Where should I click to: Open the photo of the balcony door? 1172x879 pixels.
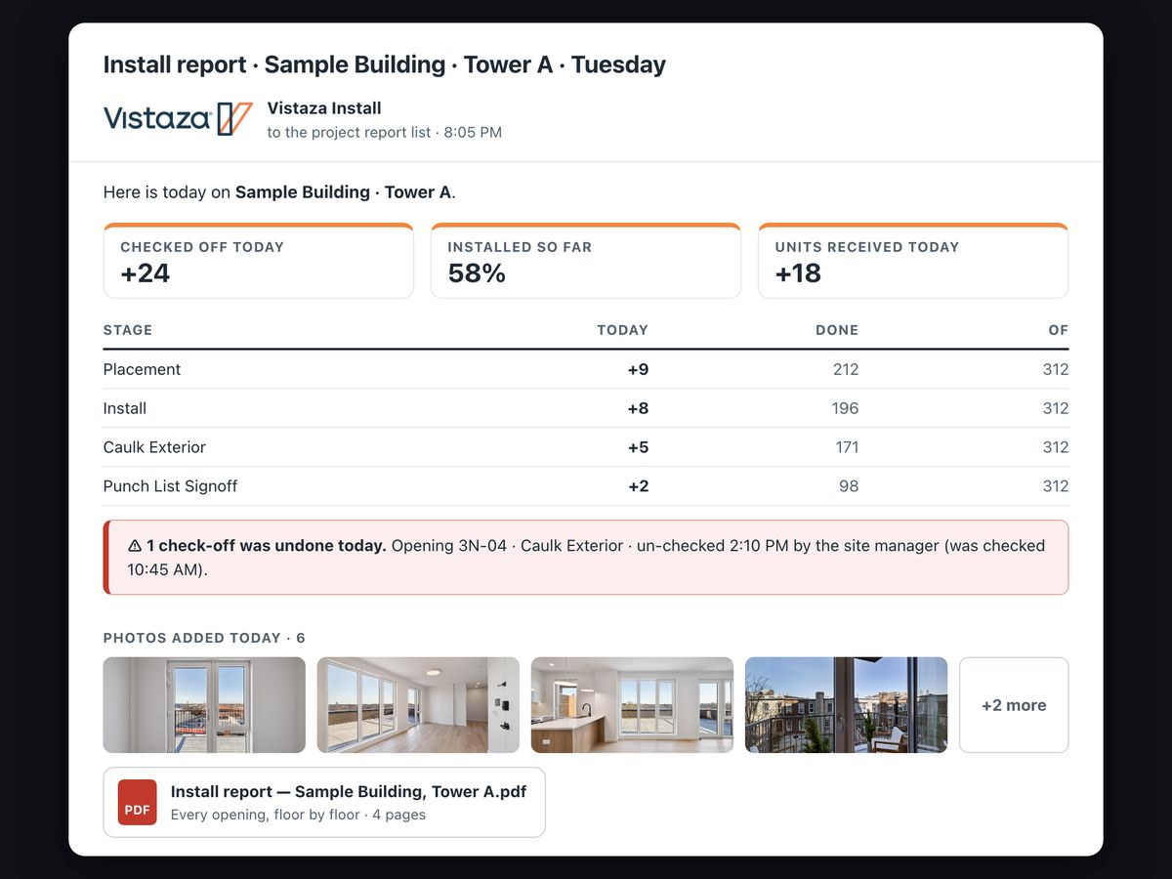pos(204,705)
